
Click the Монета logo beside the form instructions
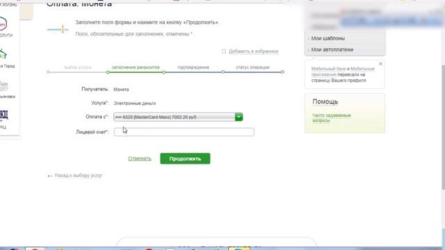pos(58,29)
